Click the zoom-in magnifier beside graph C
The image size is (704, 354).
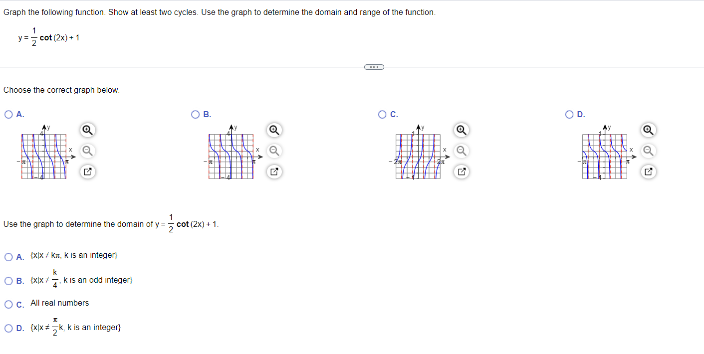click(x=461, y=130)
